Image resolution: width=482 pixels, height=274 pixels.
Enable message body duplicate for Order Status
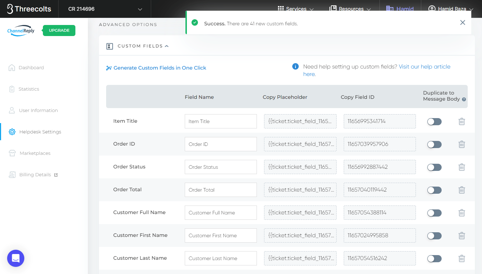[x=434, y=167]
